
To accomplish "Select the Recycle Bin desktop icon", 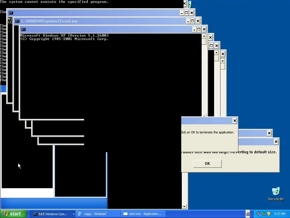I will (276, 194).
